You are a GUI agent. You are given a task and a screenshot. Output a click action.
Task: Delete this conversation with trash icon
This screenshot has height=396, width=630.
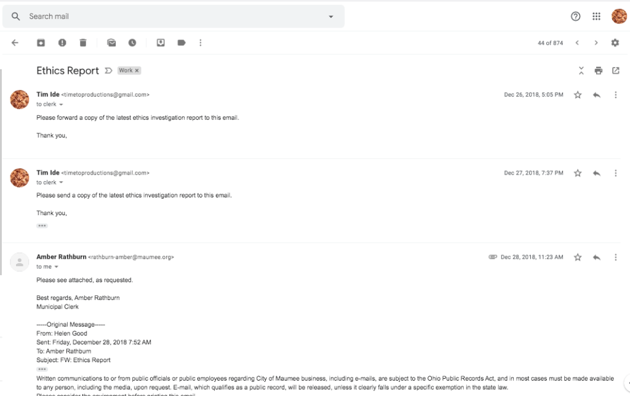[83, 42]
